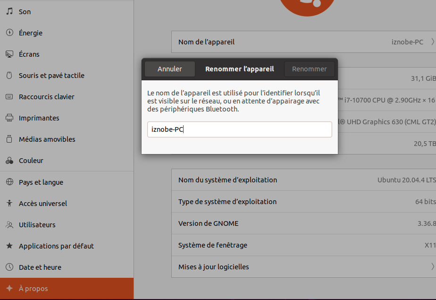Click the Ubuntu 20.04.4 LTS value
Image resolution: width=436 pixels, height=300 pixels.
tap(407, 180)
